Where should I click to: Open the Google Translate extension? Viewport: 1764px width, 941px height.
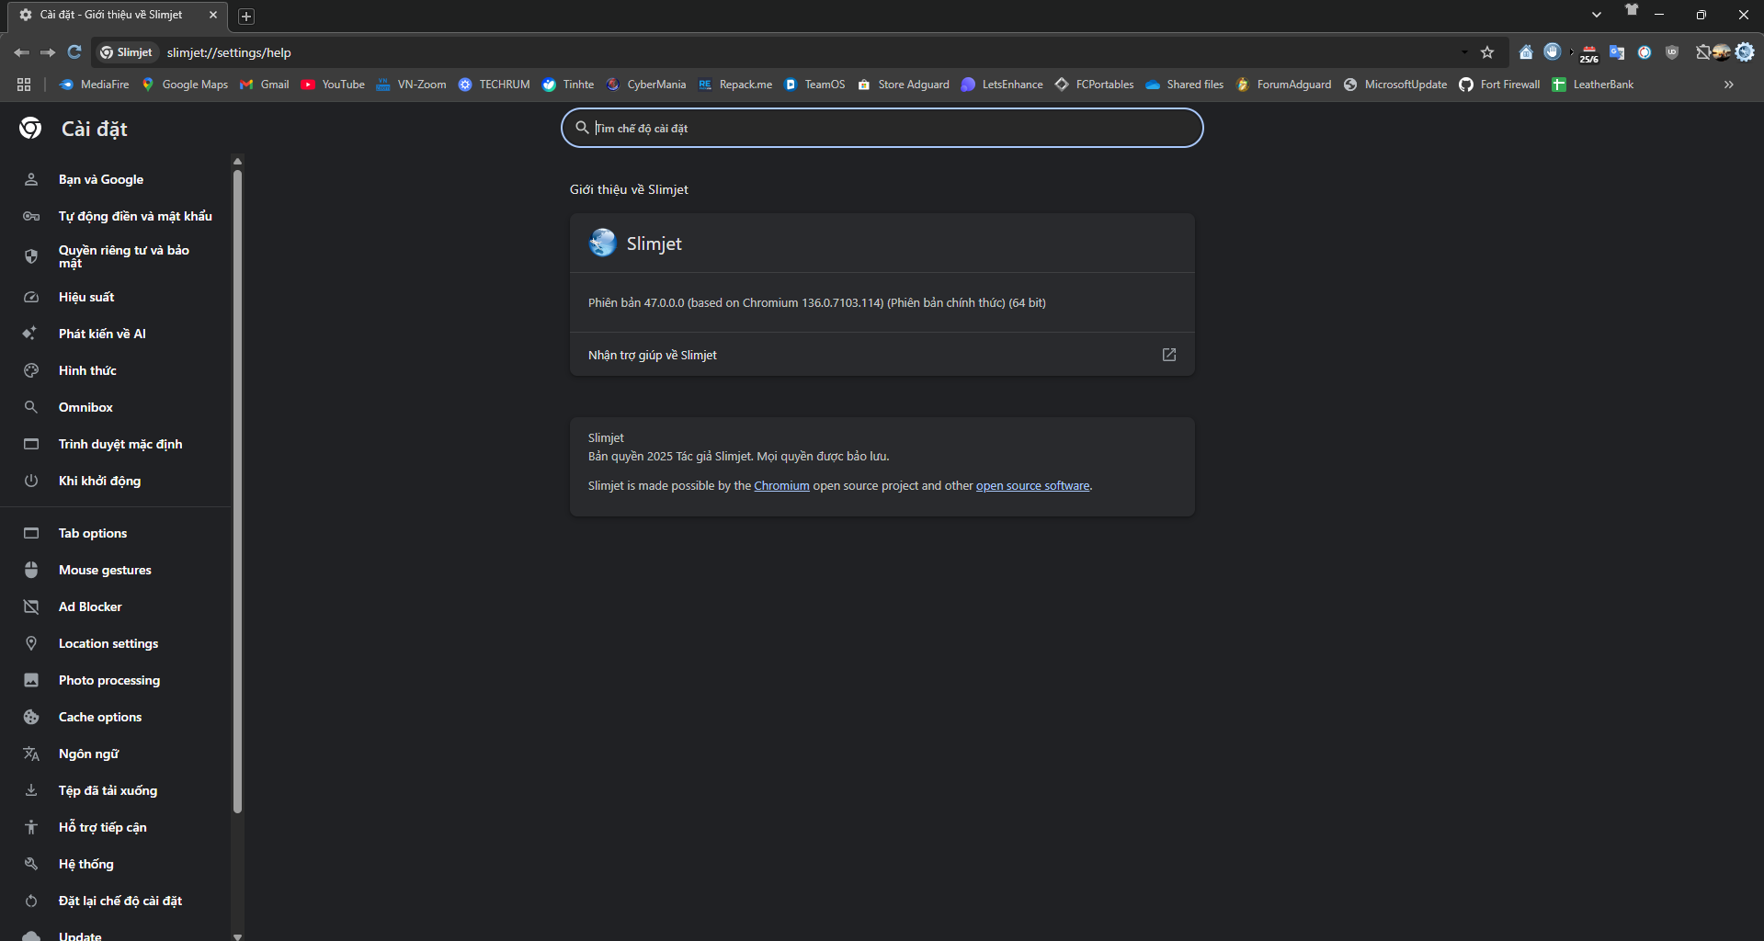pos(1617,52)
